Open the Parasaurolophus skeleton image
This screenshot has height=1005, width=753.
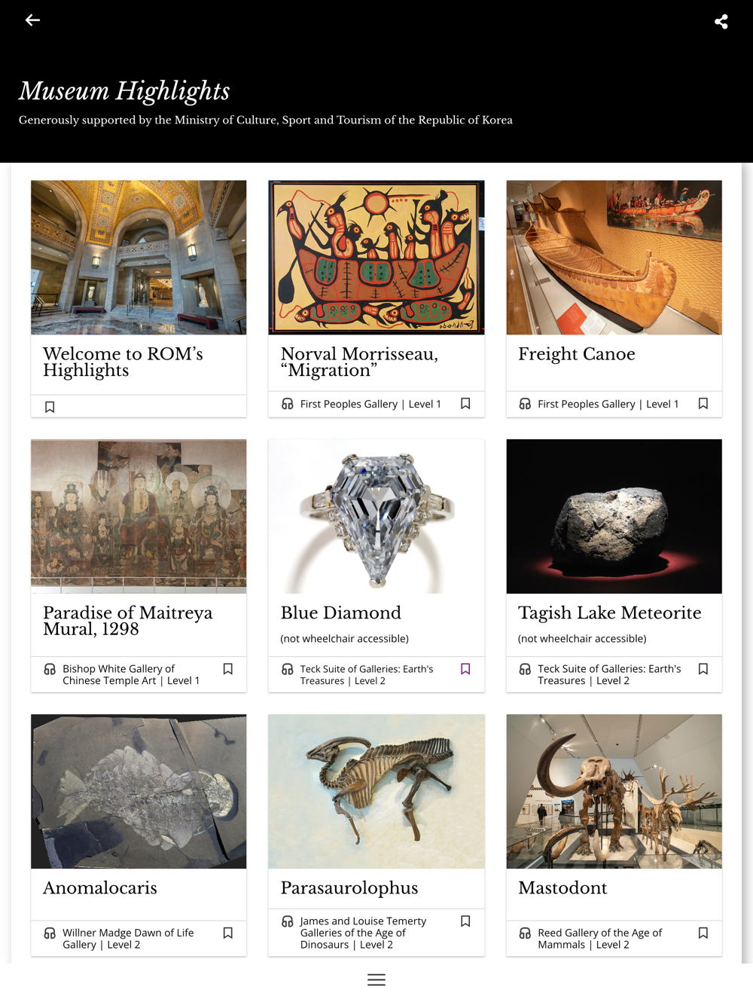[x=376, y=791]
